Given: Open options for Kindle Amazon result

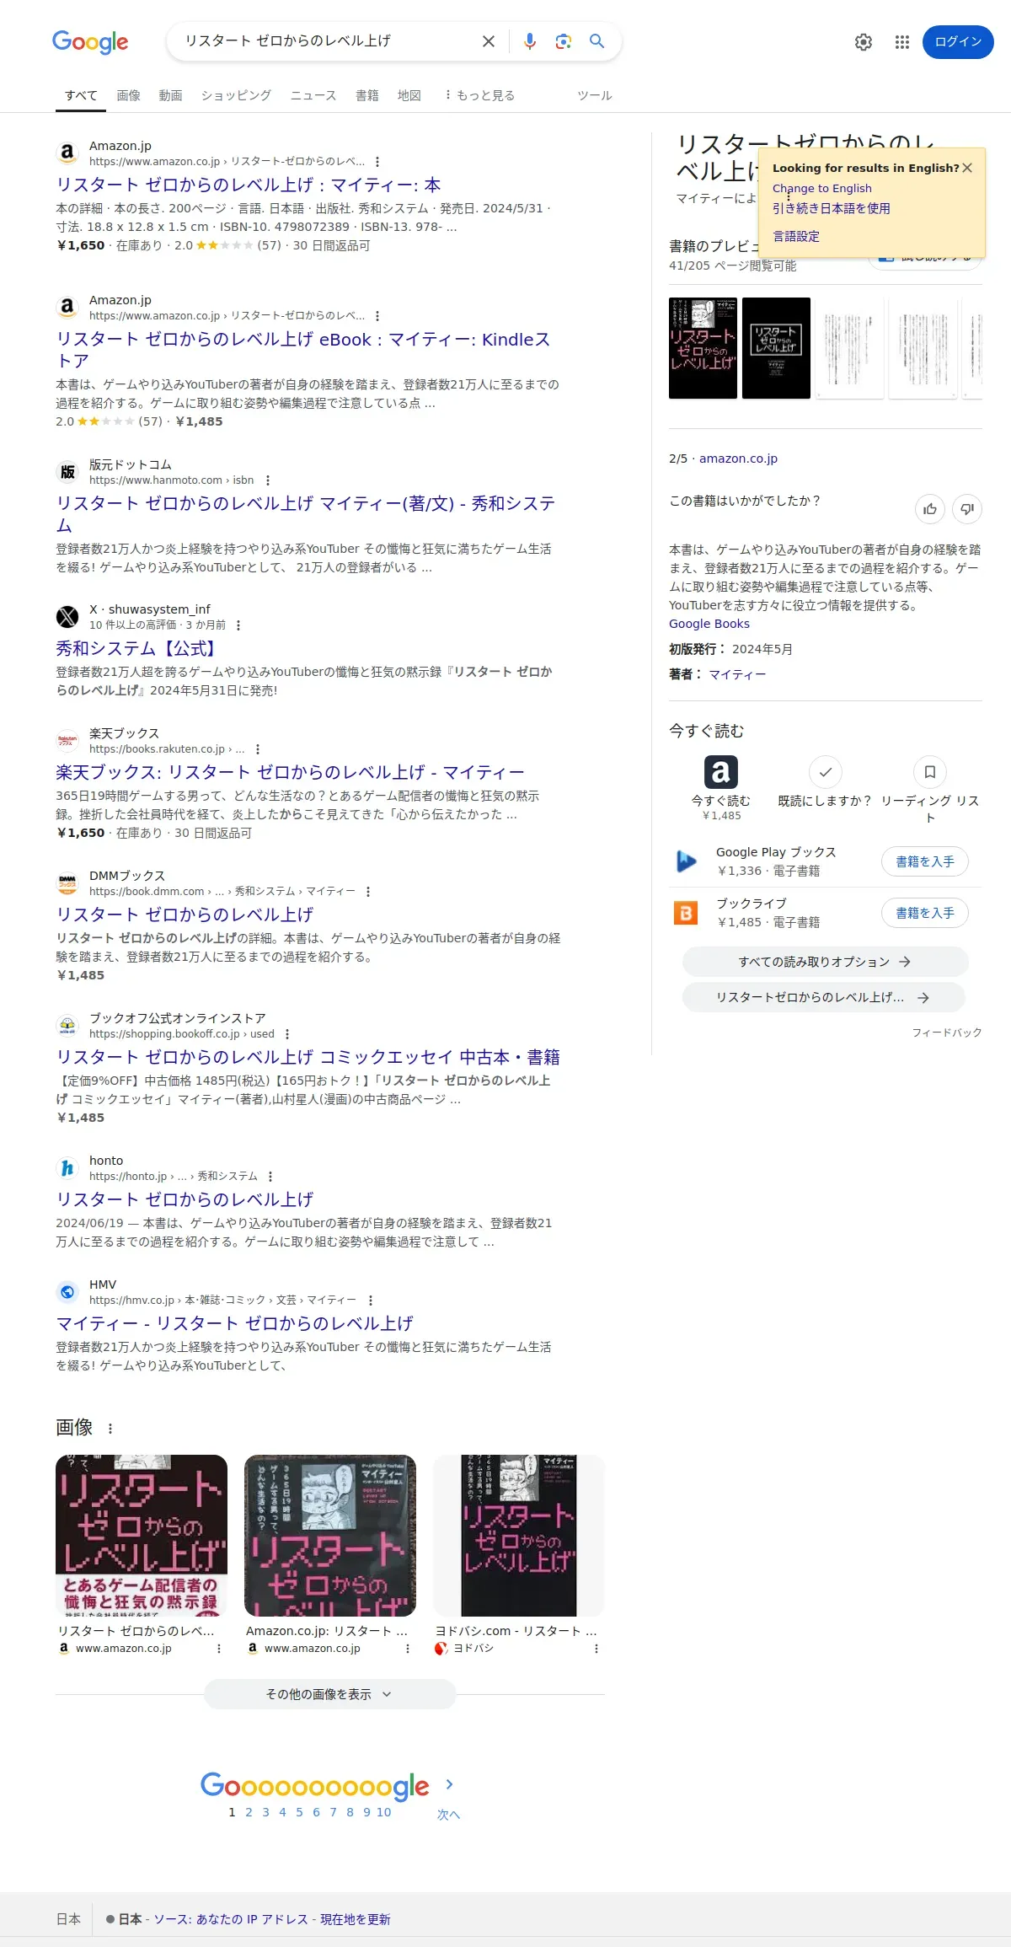Looking at the screenshot, I should pyautogui.click(x=377, y=316).
